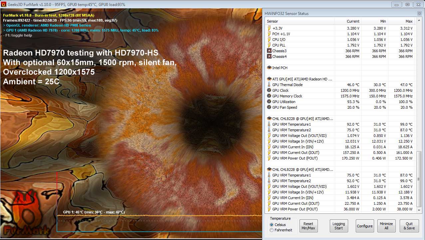Open the Configure dialog

[x=365, y=226]
